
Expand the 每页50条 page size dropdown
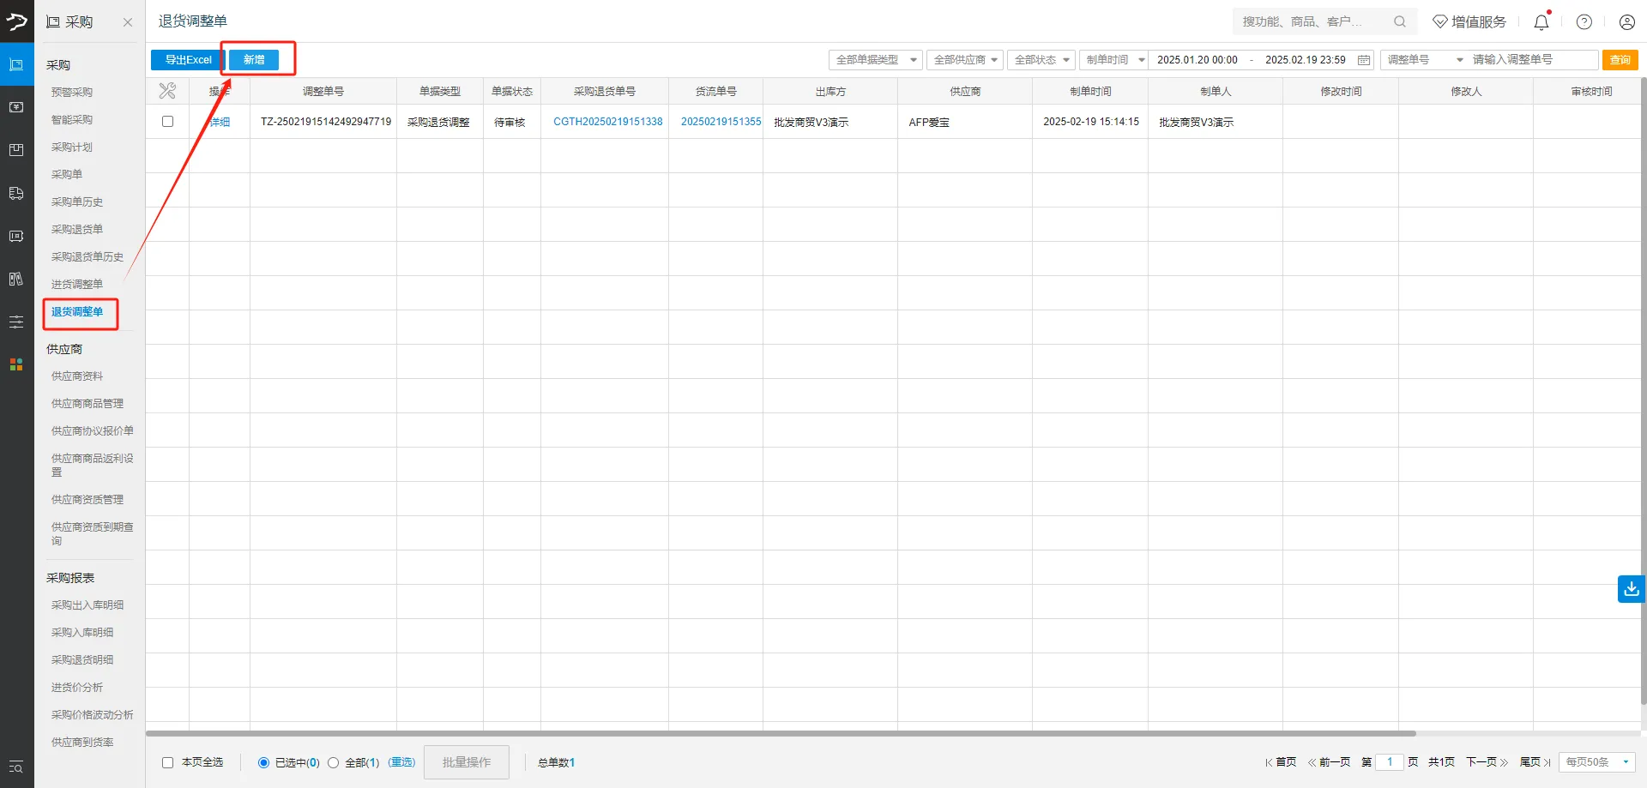point(1596,762)
